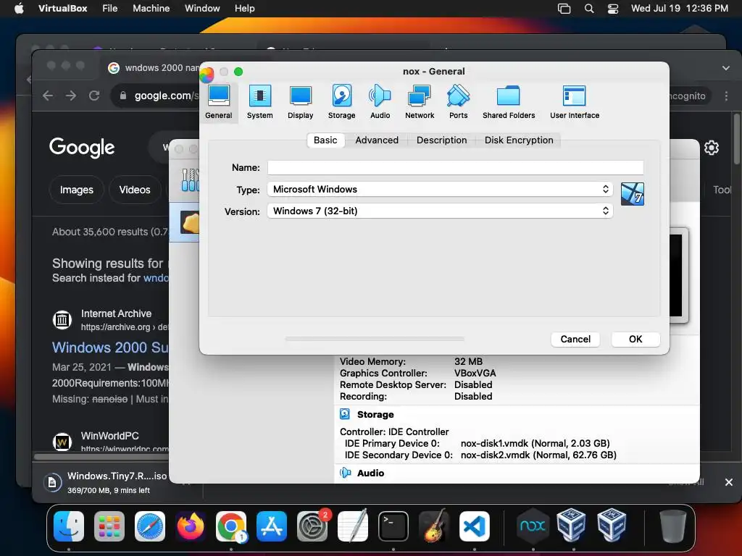Click the Cancel button

(x=575, y=339)
